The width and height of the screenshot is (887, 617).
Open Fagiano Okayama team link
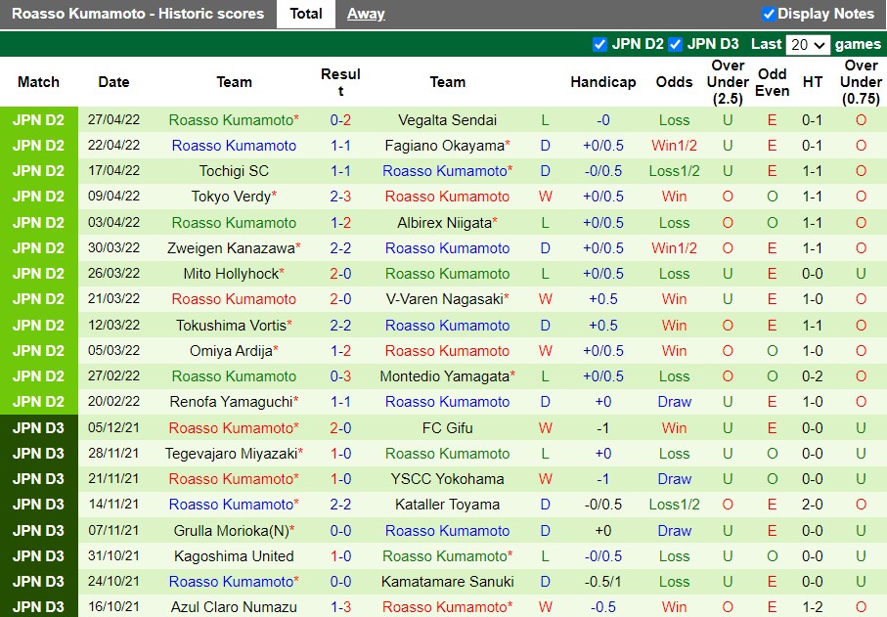click(x=445, y=146)
